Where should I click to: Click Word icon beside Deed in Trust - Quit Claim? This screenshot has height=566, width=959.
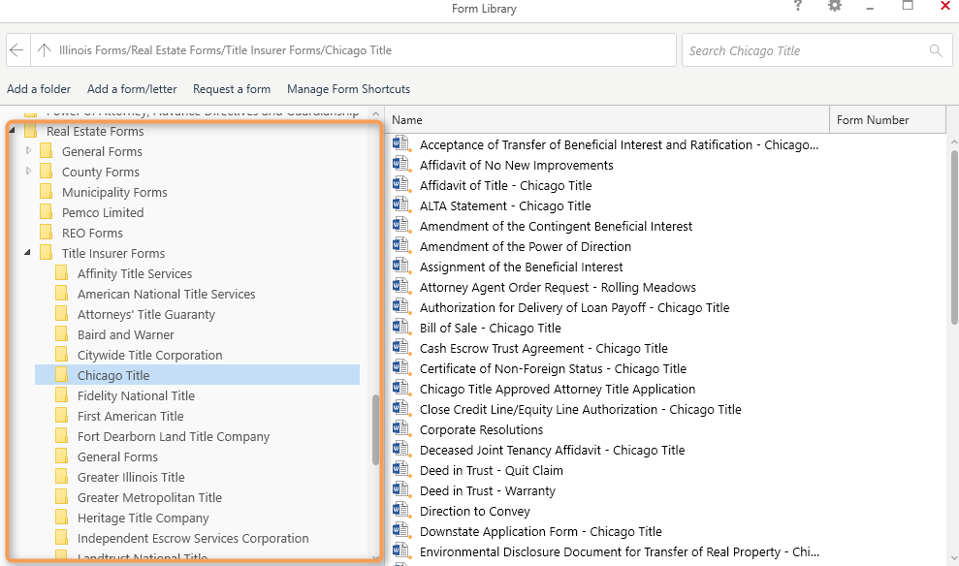400,469
